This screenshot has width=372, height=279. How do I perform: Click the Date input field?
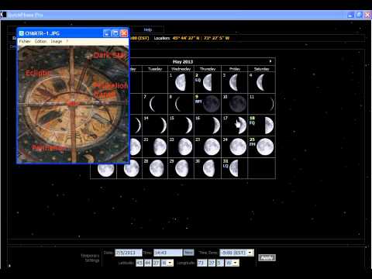coord(129,253)
